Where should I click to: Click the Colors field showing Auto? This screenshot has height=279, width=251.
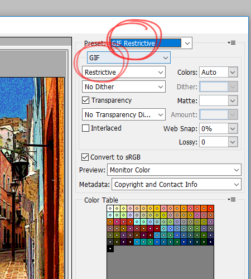[x=214, y=72]
